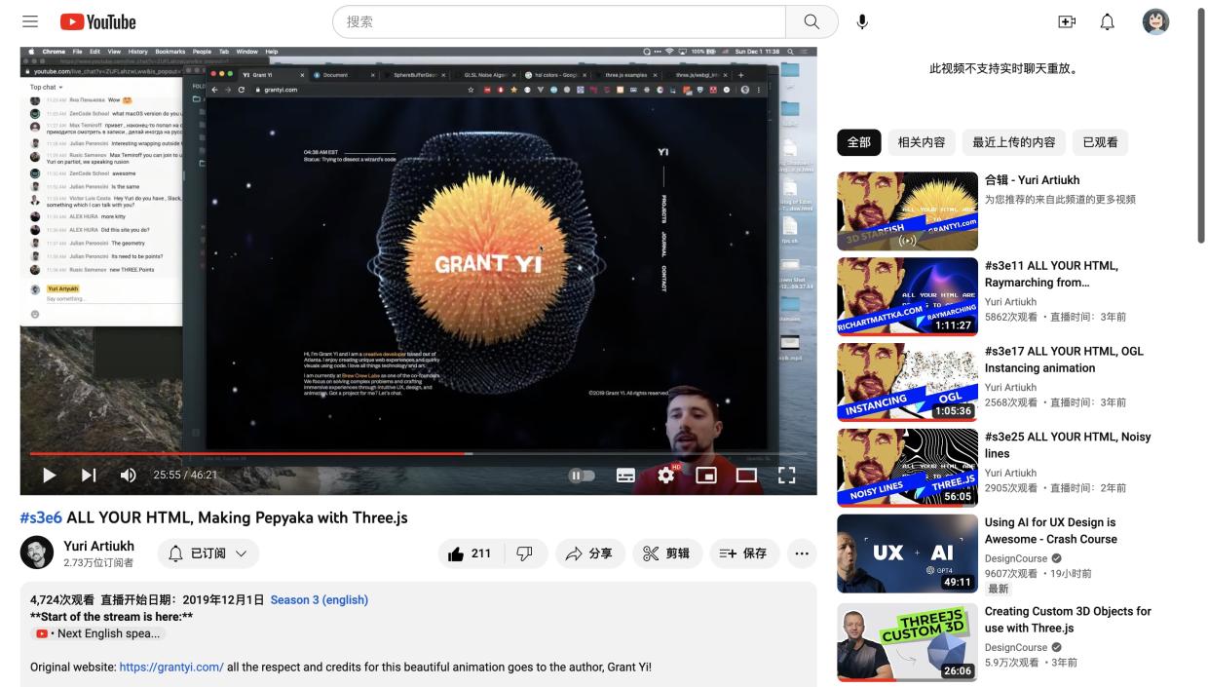The height and width of the screenshot is (687, 1208).
Task: Select the 相关内容 filter chip
Action: 922,142
